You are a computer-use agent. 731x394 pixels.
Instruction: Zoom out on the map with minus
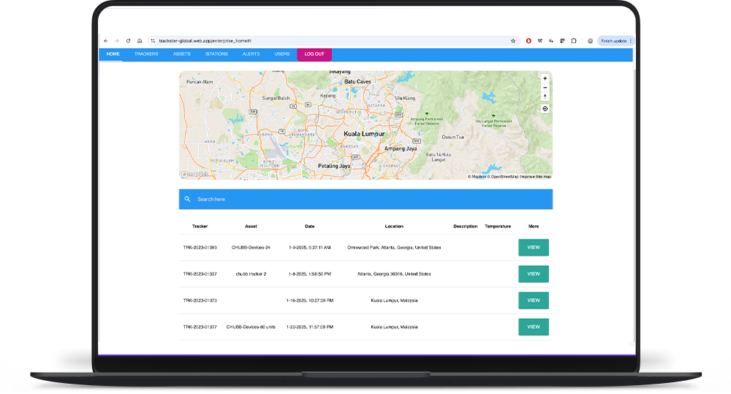coord(545,88)
